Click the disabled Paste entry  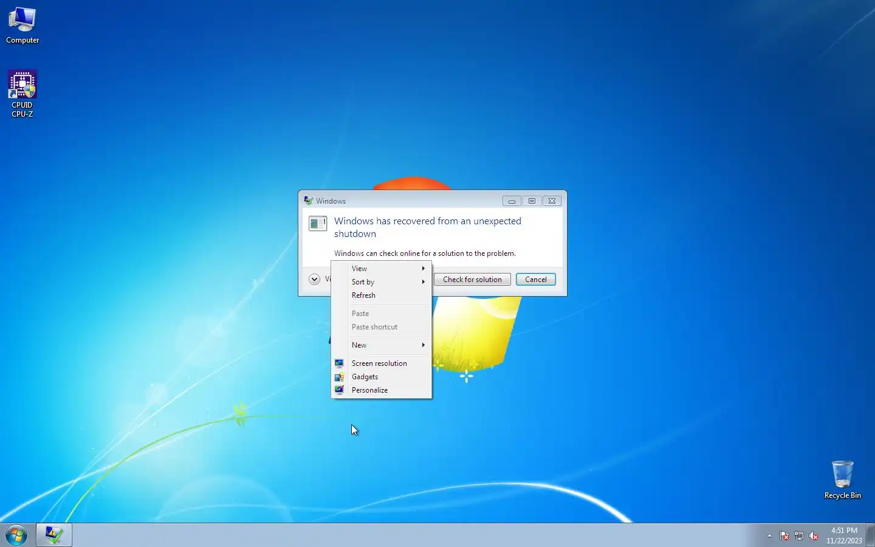tap(382, 314)
